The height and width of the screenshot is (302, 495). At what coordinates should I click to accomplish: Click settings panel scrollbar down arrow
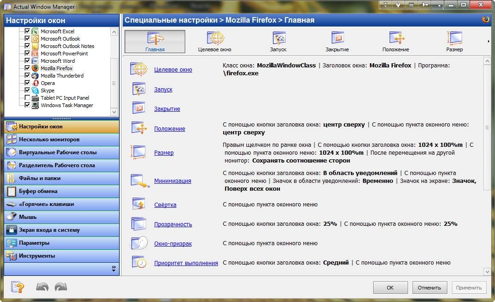487,272
